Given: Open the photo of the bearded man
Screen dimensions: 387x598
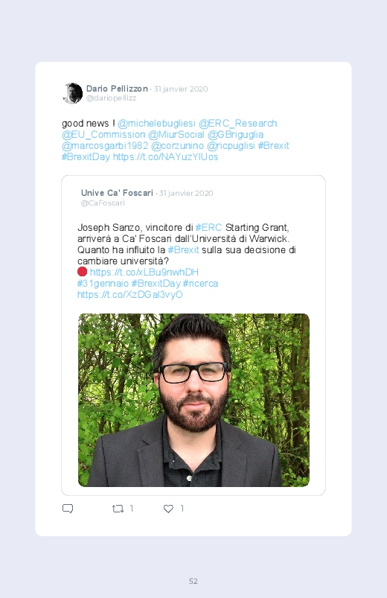Looking at the screenshot, I should [x=193, y=400].
